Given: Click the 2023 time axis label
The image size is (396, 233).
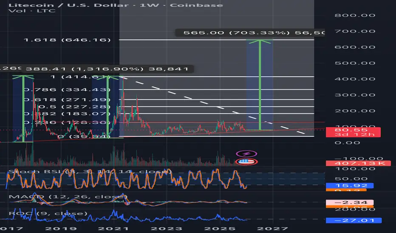Looking at the screenshot, I should (x=167, y=228).
